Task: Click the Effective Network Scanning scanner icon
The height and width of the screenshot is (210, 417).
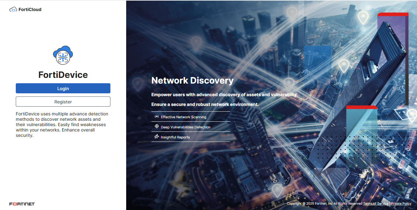Action: pos(157,116)
